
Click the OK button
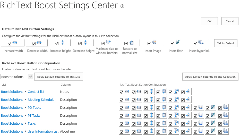(x=209, y=21)
